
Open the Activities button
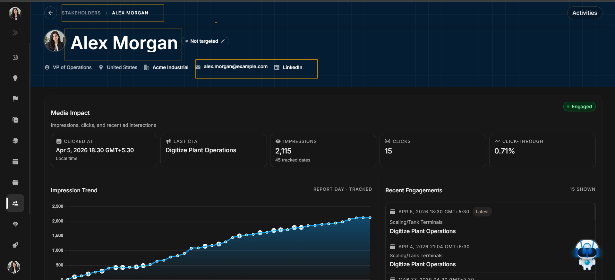point(585,13)
